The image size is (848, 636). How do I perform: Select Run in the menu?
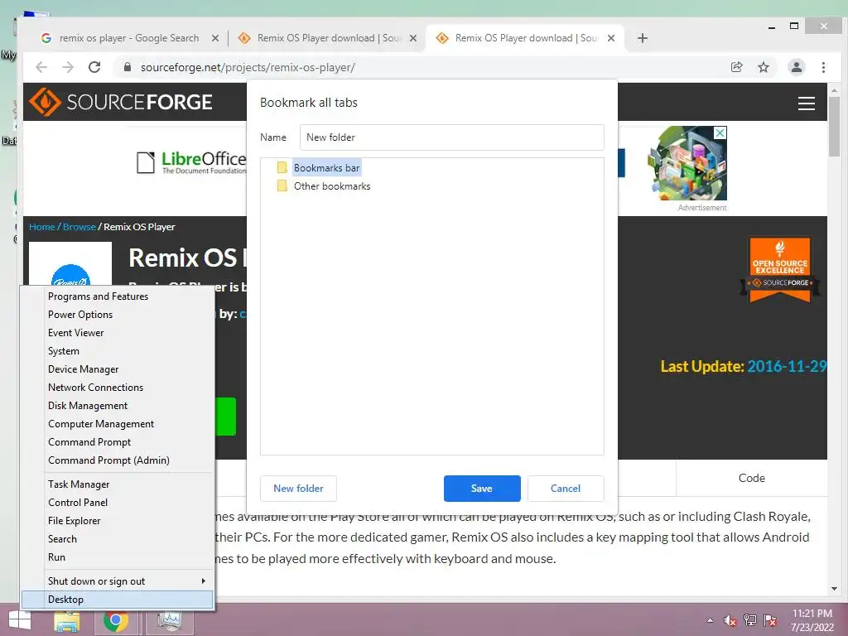tap(118, 557)
